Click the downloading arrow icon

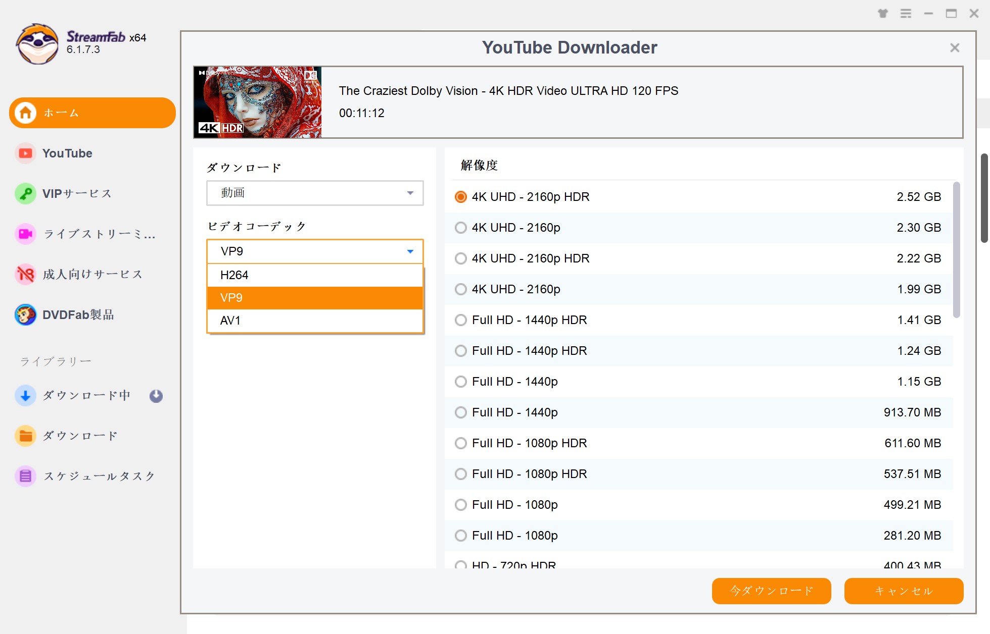click(x=25, y=395)
